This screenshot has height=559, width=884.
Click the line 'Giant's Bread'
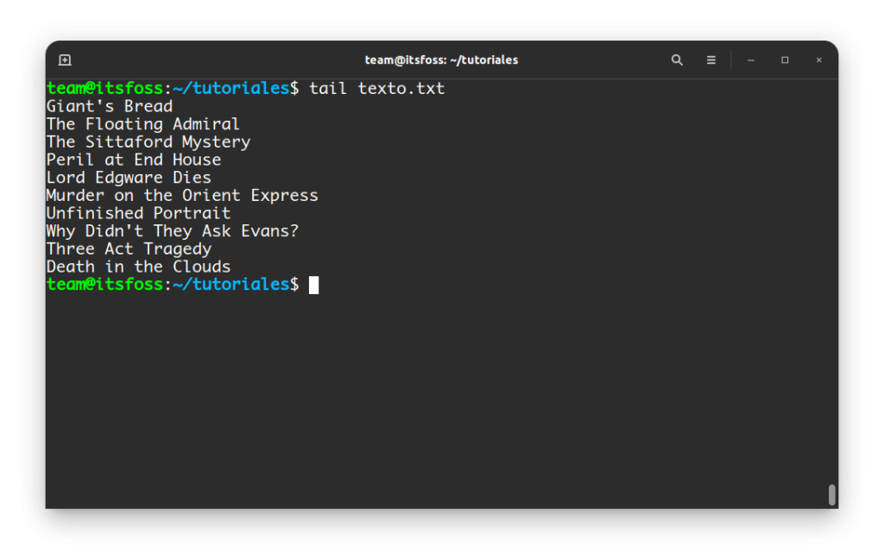[x=110, y=106]
